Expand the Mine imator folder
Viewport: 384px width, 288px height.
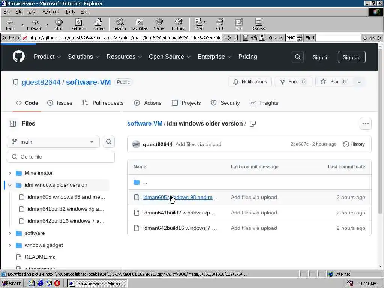click(x=10, y=173)
